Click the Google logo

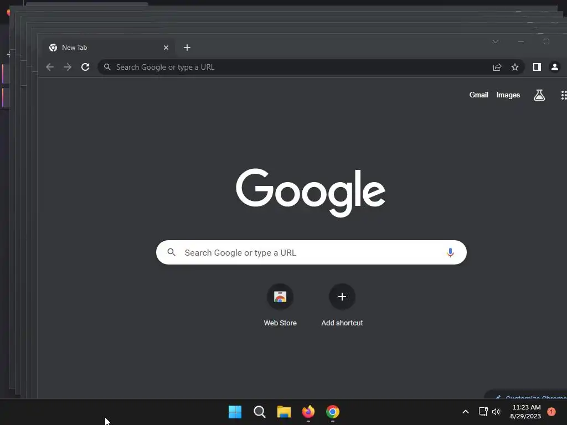pyautogui.click(x=311, y=193)
